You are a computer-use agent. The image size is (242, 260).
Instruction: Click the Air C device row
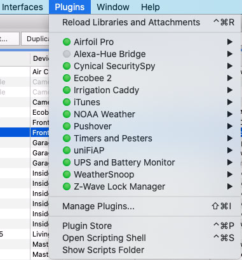[x=24, y=72]
